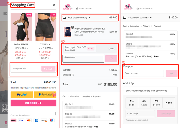Select None for the tip
Image resolution: width=180 pixels, height=128 pixels.
point(169,103)
